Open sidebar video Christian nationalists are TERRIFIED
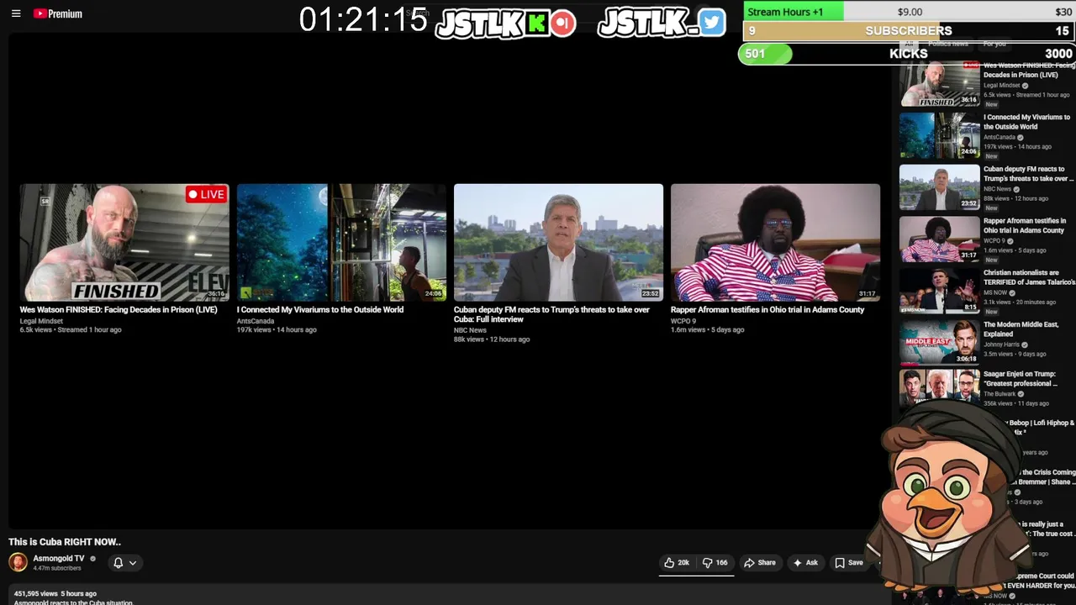Viewport: 1076px width, 605px height. point(1029,278)
